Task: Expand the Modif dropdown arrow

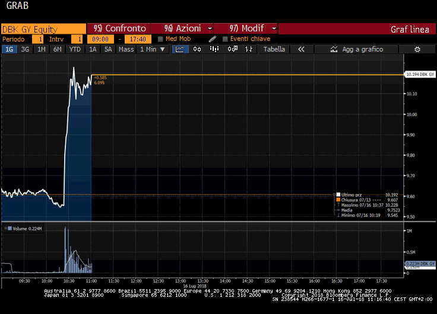Action: click(x=274, y=28)
